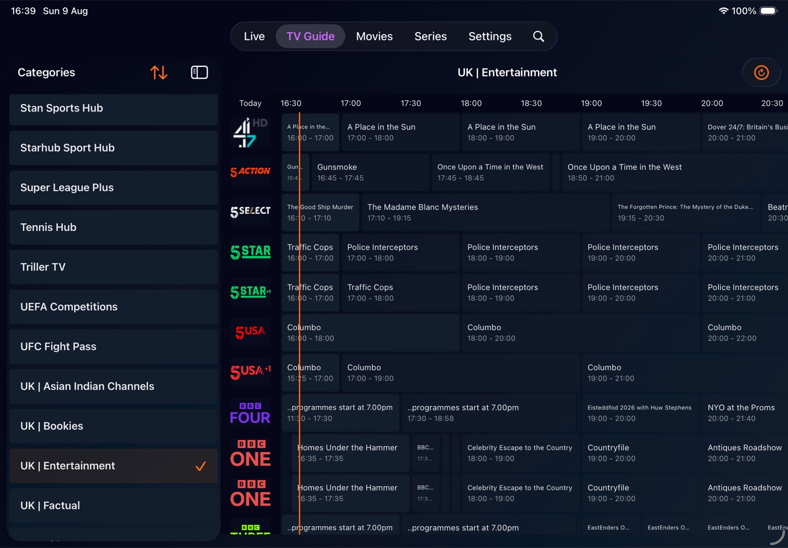Open the search magnifier icon

[x=539, y=36]
